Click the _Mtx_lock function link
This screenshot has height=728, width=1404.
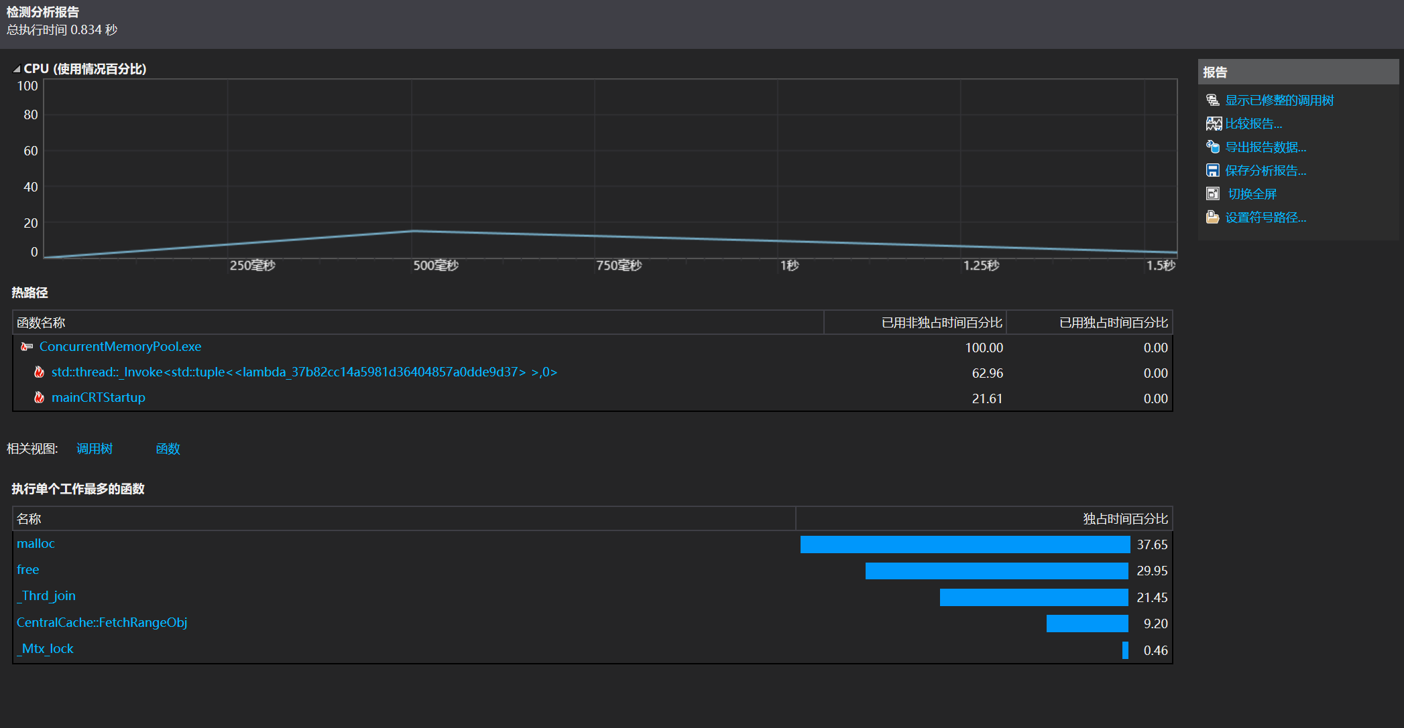pyautogui.click(x=46, y=649)
